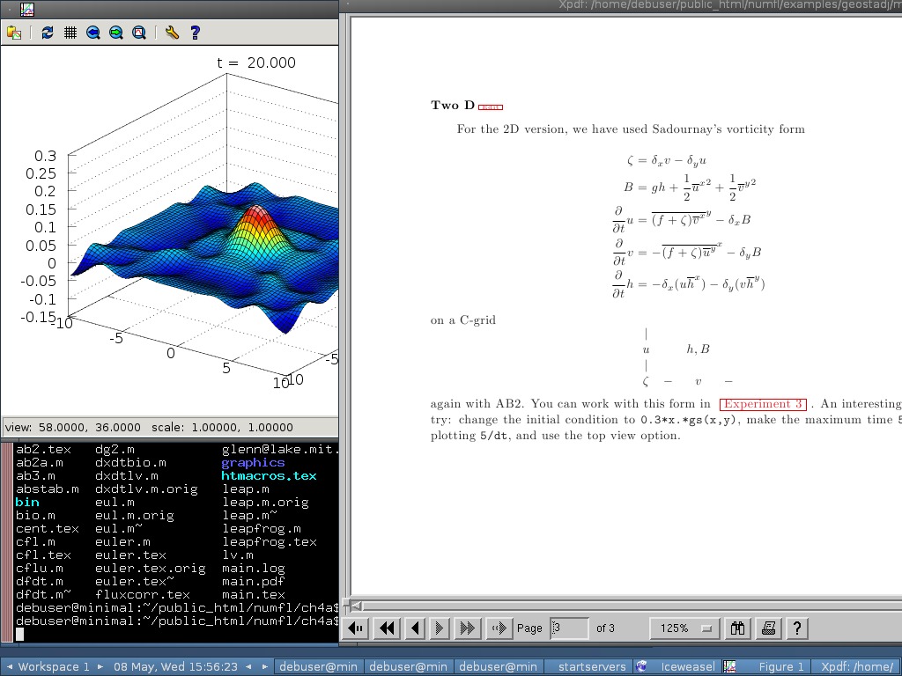Open the wrench settings tool in Figure window
The width and height of the screenshot is (902, 676).
click(x=173, y=33)
